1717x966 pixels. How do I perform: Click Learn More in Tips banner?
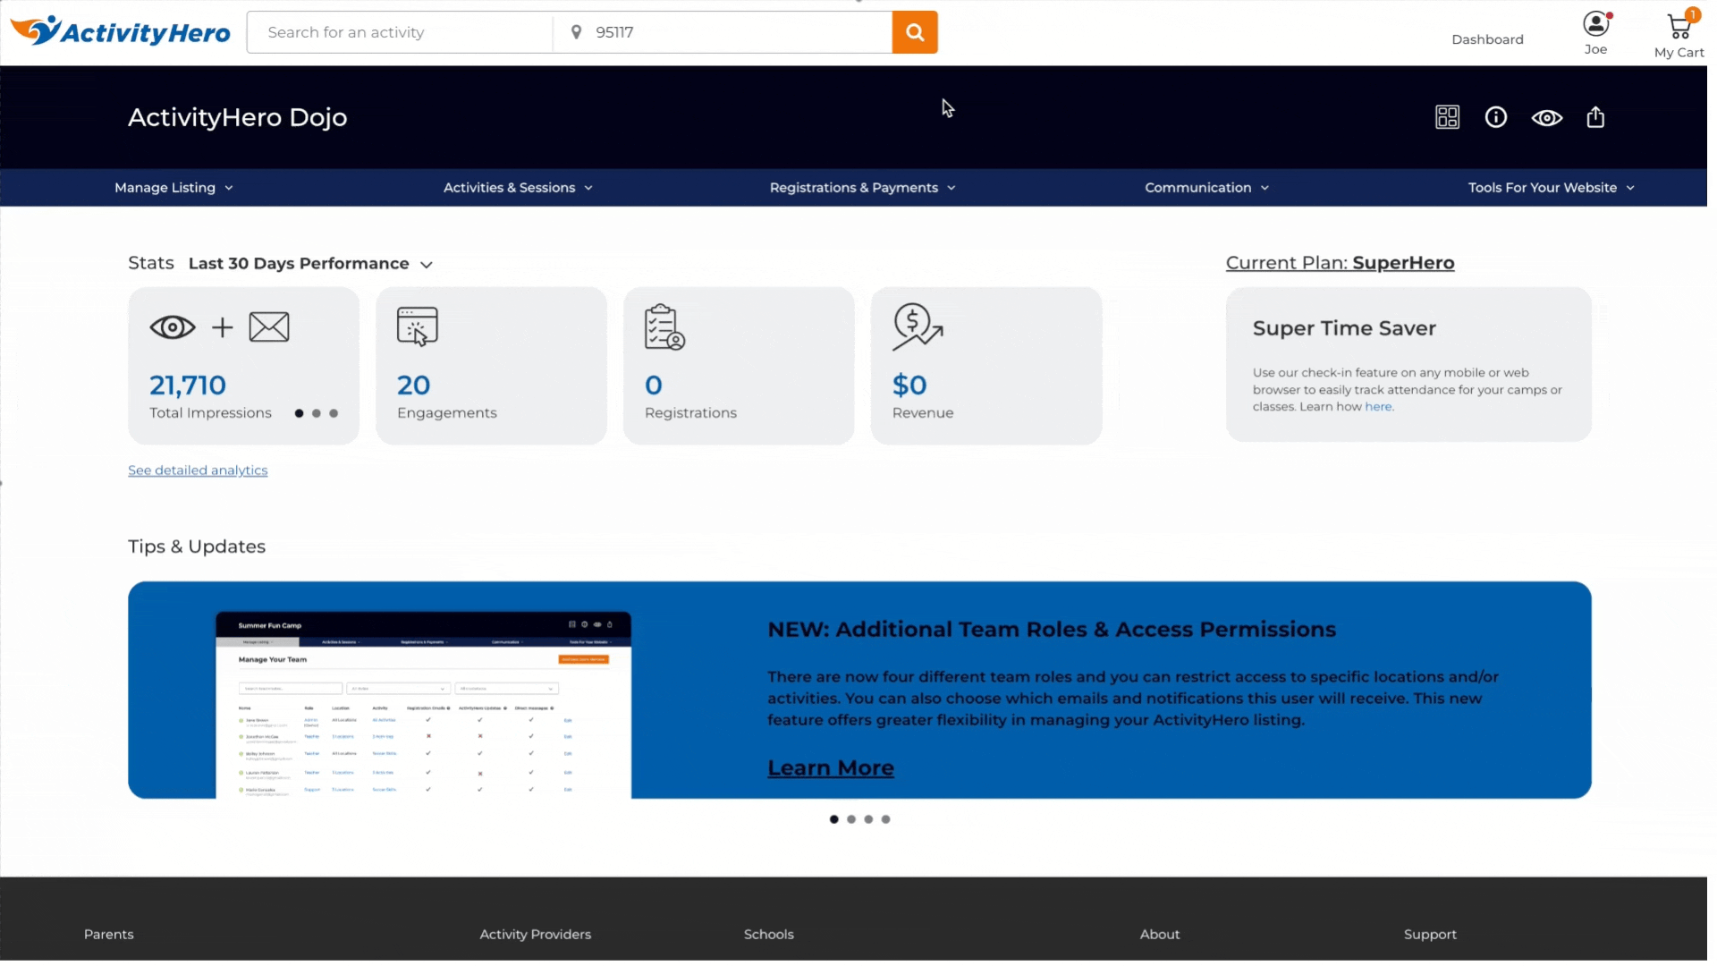tap(831, 768)
